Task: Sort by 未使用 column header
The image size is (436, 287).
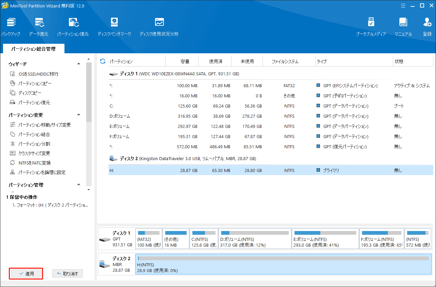Action: [x=247, y=61]
